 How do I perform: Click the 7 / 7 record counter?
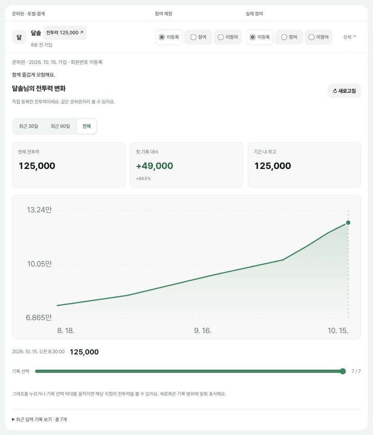point(356,371)
